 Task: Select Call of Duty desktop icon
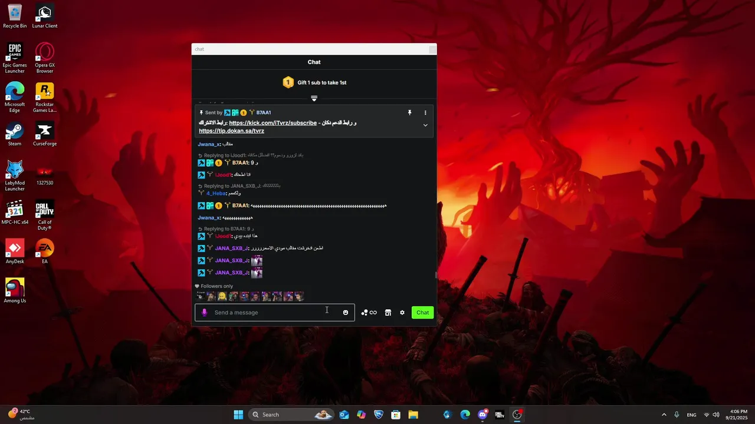[45, 216]
